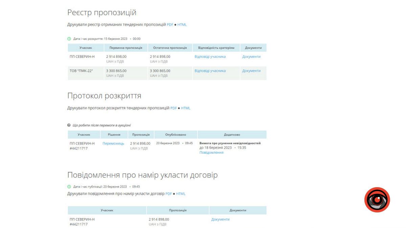Open the HTML notice of intent to sign contract

point(181,194)
